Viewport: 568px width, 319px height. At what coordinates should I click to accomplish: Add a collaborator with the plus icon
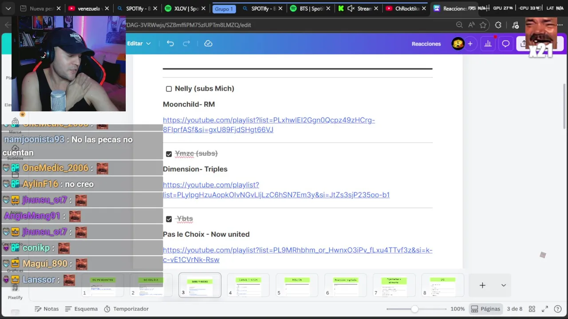click(470, 43)
